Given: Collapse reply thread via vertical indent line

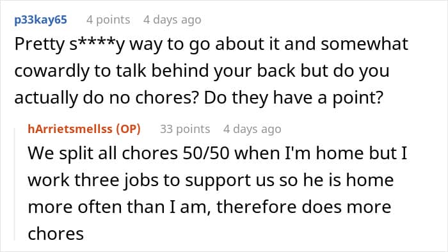Looking at the screenshot, I should pyautogui.click(x=15, y=184).
